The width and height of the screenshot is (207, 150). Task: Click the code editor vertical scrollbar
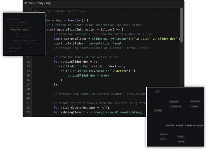pos(181,25)
